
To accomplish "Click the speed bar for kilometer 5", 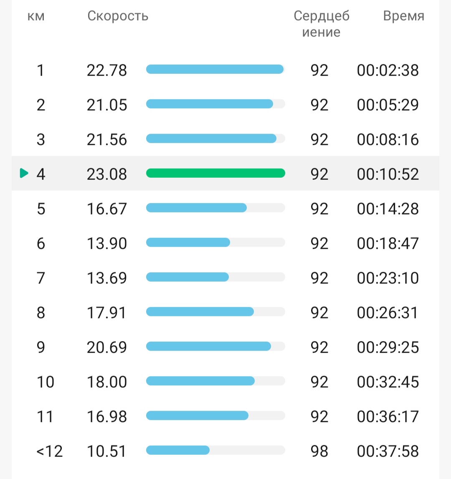I will point(215,208).
